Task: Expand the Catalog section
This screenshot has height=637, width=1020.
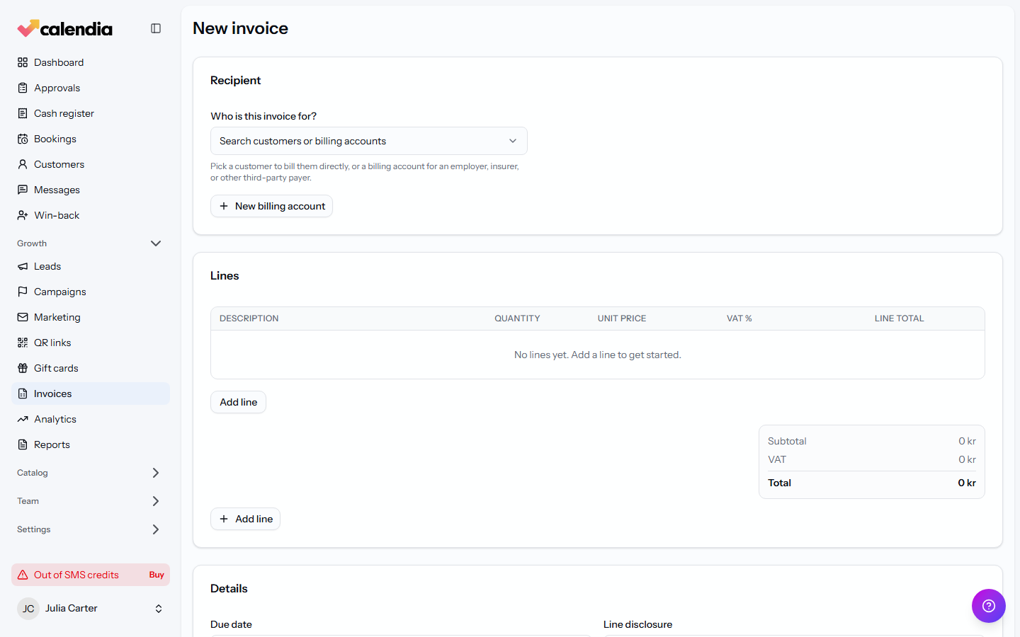Action: (156, 473)
